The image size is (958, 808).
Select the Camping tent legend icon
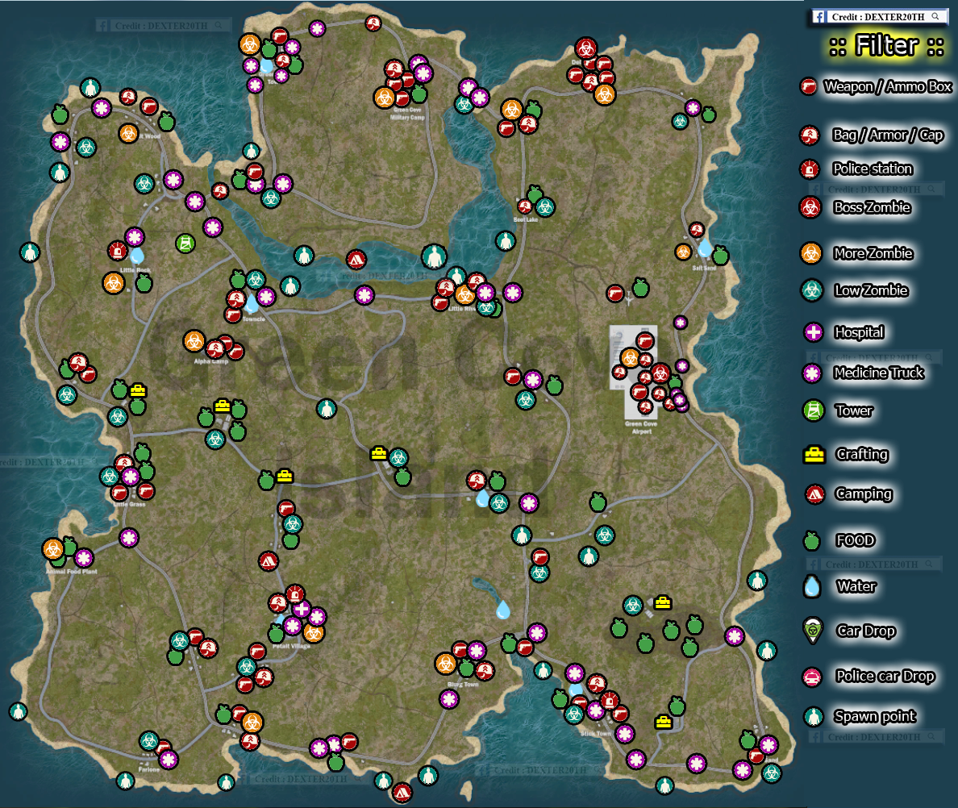coord(814,494)
